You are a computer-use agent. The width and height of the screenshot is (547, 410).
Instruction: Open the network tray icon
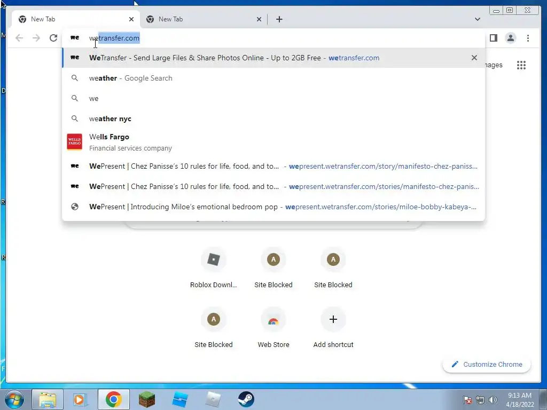[480, 400]
